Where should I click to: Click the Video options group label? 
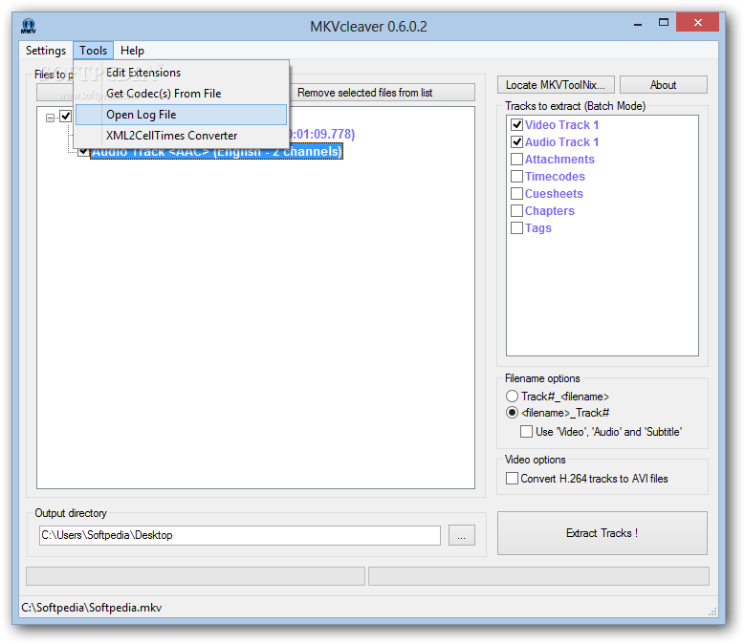535,460
